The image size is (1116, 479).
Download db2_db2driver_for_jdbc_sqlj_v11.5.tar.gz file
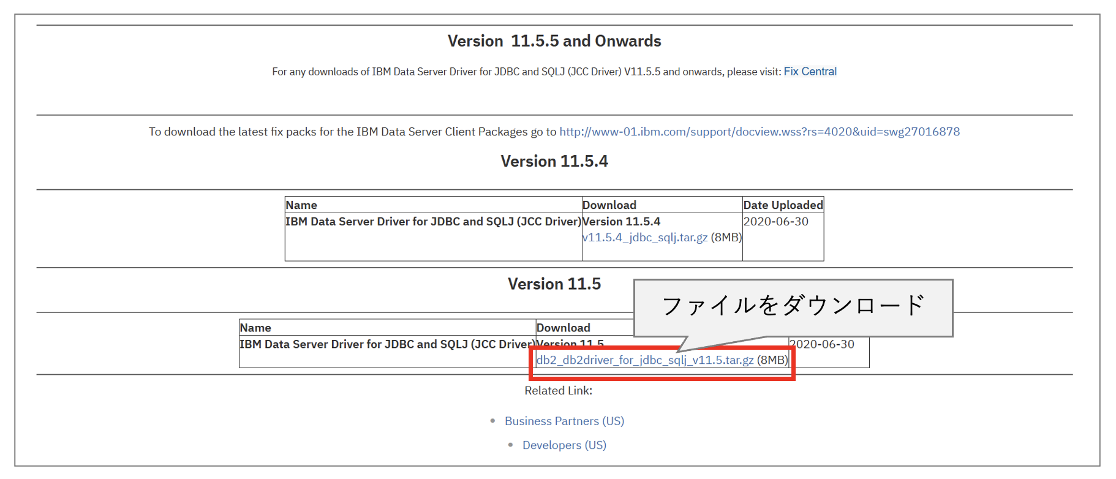coord(645,360)
